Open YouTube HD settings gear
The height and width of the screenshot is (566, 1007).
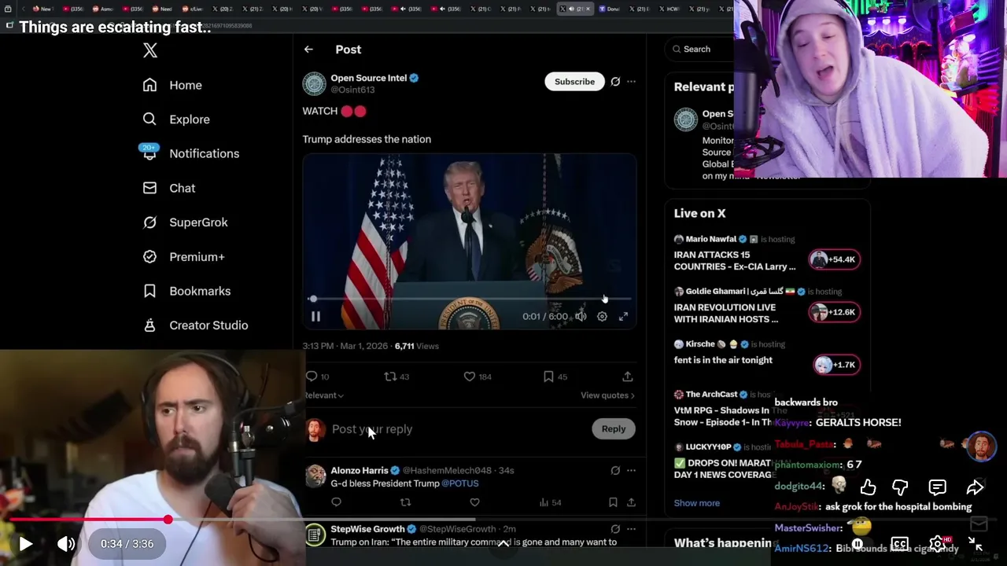[938, 544]
